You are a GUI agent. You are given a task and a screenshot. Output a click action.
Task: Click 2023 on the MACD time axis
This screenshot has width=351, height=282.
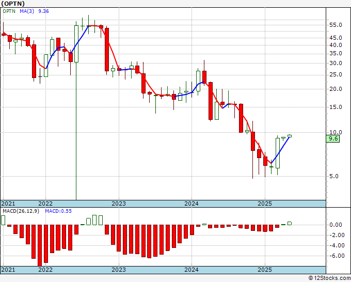tap(119, 270)
